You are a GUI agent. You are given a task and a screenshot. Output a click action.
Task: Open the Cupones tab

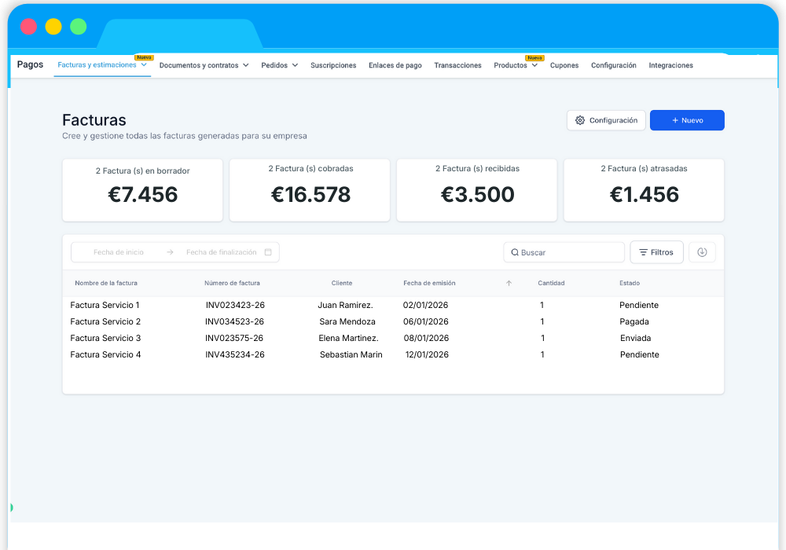[x=564, y=65]
